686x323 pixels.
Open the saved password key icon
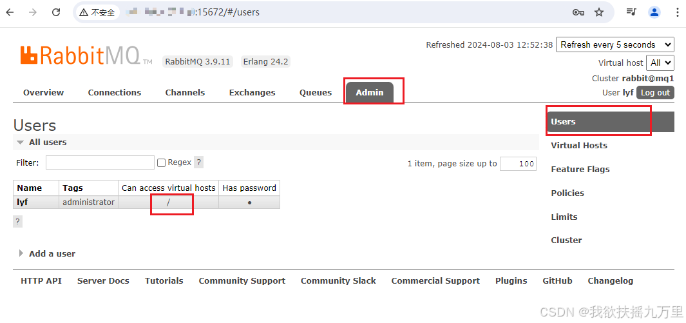click(578, 12)
